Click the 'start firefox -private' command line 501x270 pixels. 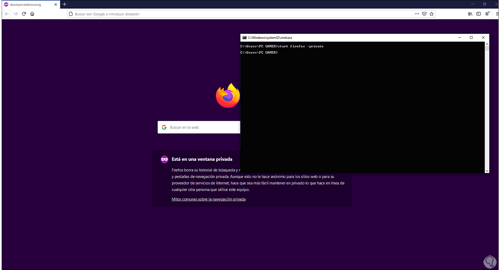click(x=282, y=46)
